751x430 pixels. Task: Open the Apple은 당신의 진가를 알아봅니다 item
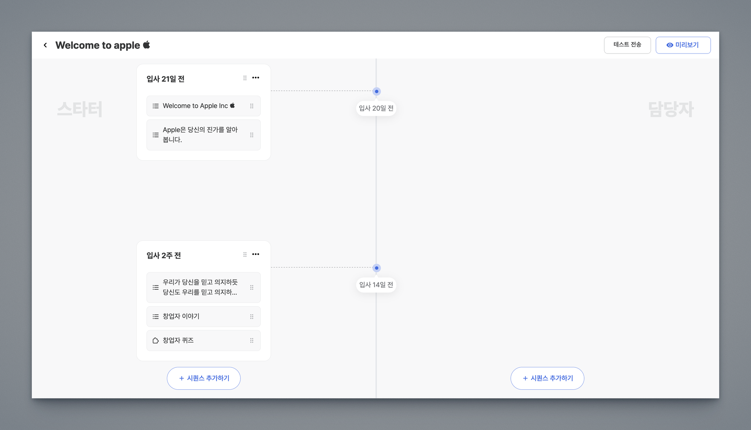click(x=200, y=135)
